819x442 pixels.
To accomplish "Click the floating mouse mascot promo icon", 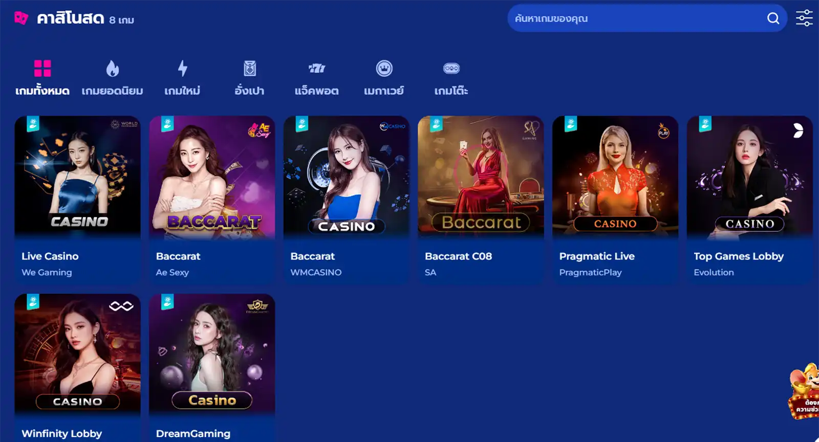I will pos(804,391).
